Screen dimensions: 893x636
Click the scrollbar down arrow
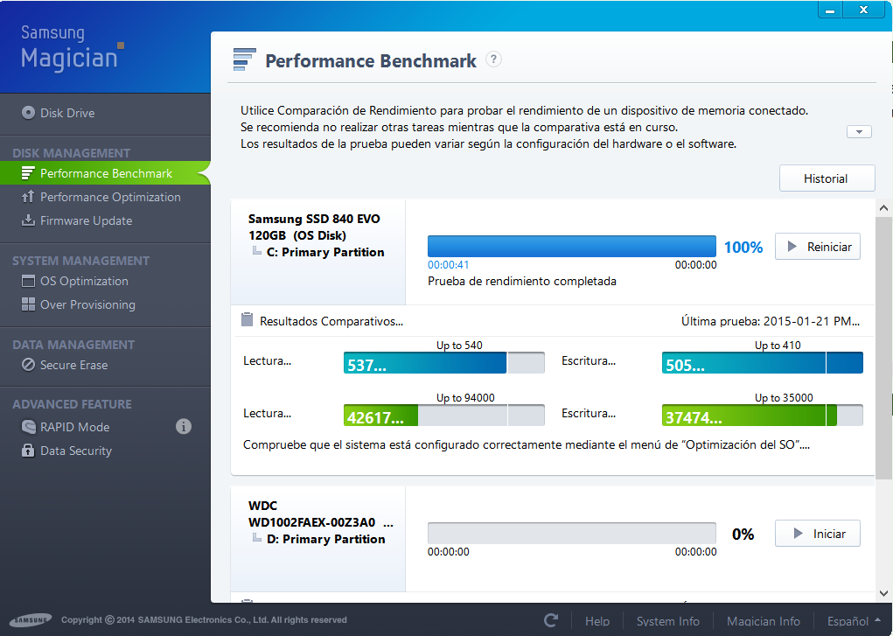coord(884,593)
